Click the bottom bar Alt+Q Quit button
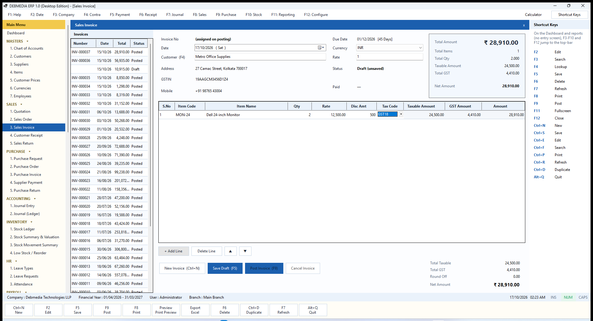The height and width of the screenshot is (321, 593). [x=313, y=310]
